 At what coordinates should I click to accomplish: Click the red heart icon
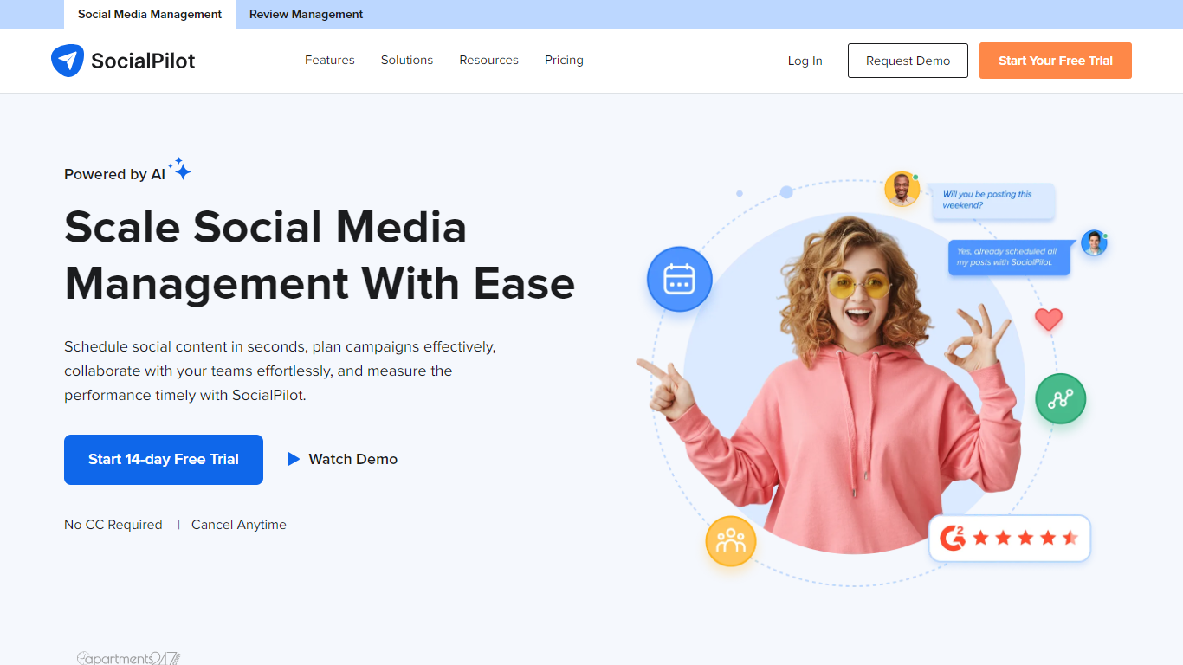pyautogui.click(x=1049, y=320)
